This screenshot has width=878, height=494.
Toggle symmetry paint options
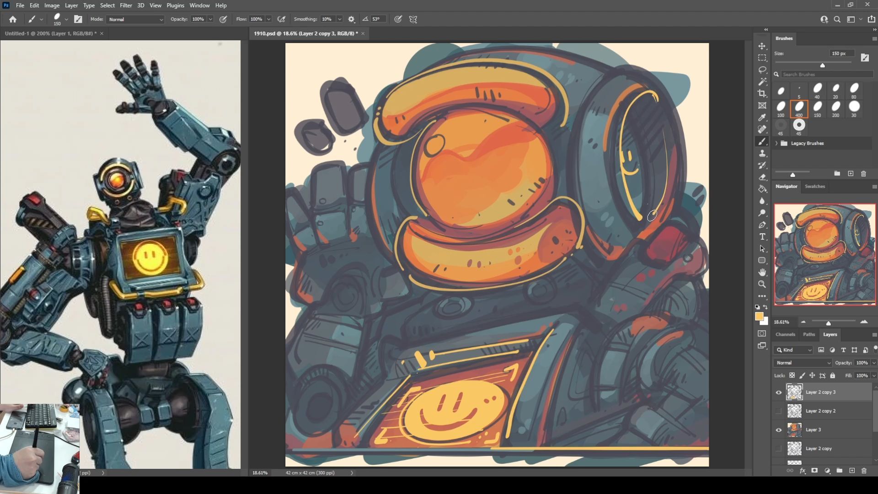(x=413, y=19)
